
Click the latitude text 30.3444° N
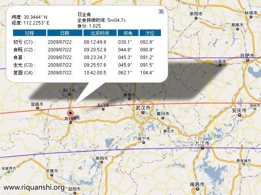click(x=35, y=17)
